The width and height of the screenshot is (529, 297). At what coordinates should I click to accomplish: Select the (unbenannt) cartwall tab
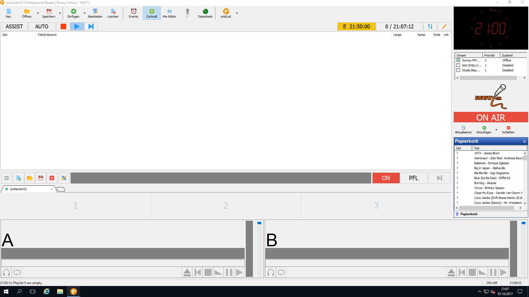pyautogui.click(x=18, y=189)
